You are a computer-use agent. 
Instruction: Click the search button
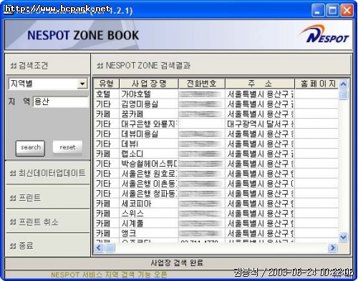[30, 148]
